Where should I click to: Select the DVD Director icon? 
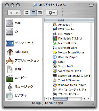point(55,29)
